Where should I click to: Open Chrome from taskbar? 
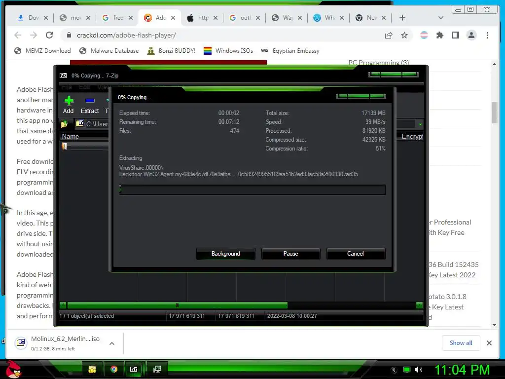[114, 369]
